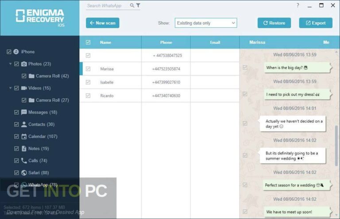This screenshot has width=340, height=219.
Task: Click the Messages speech bubble icon
Action: pos(24,112)
